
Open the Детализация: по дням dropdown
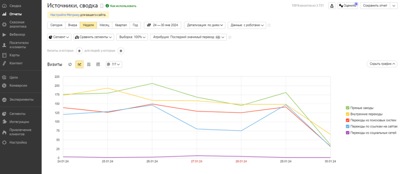(205, 25)
